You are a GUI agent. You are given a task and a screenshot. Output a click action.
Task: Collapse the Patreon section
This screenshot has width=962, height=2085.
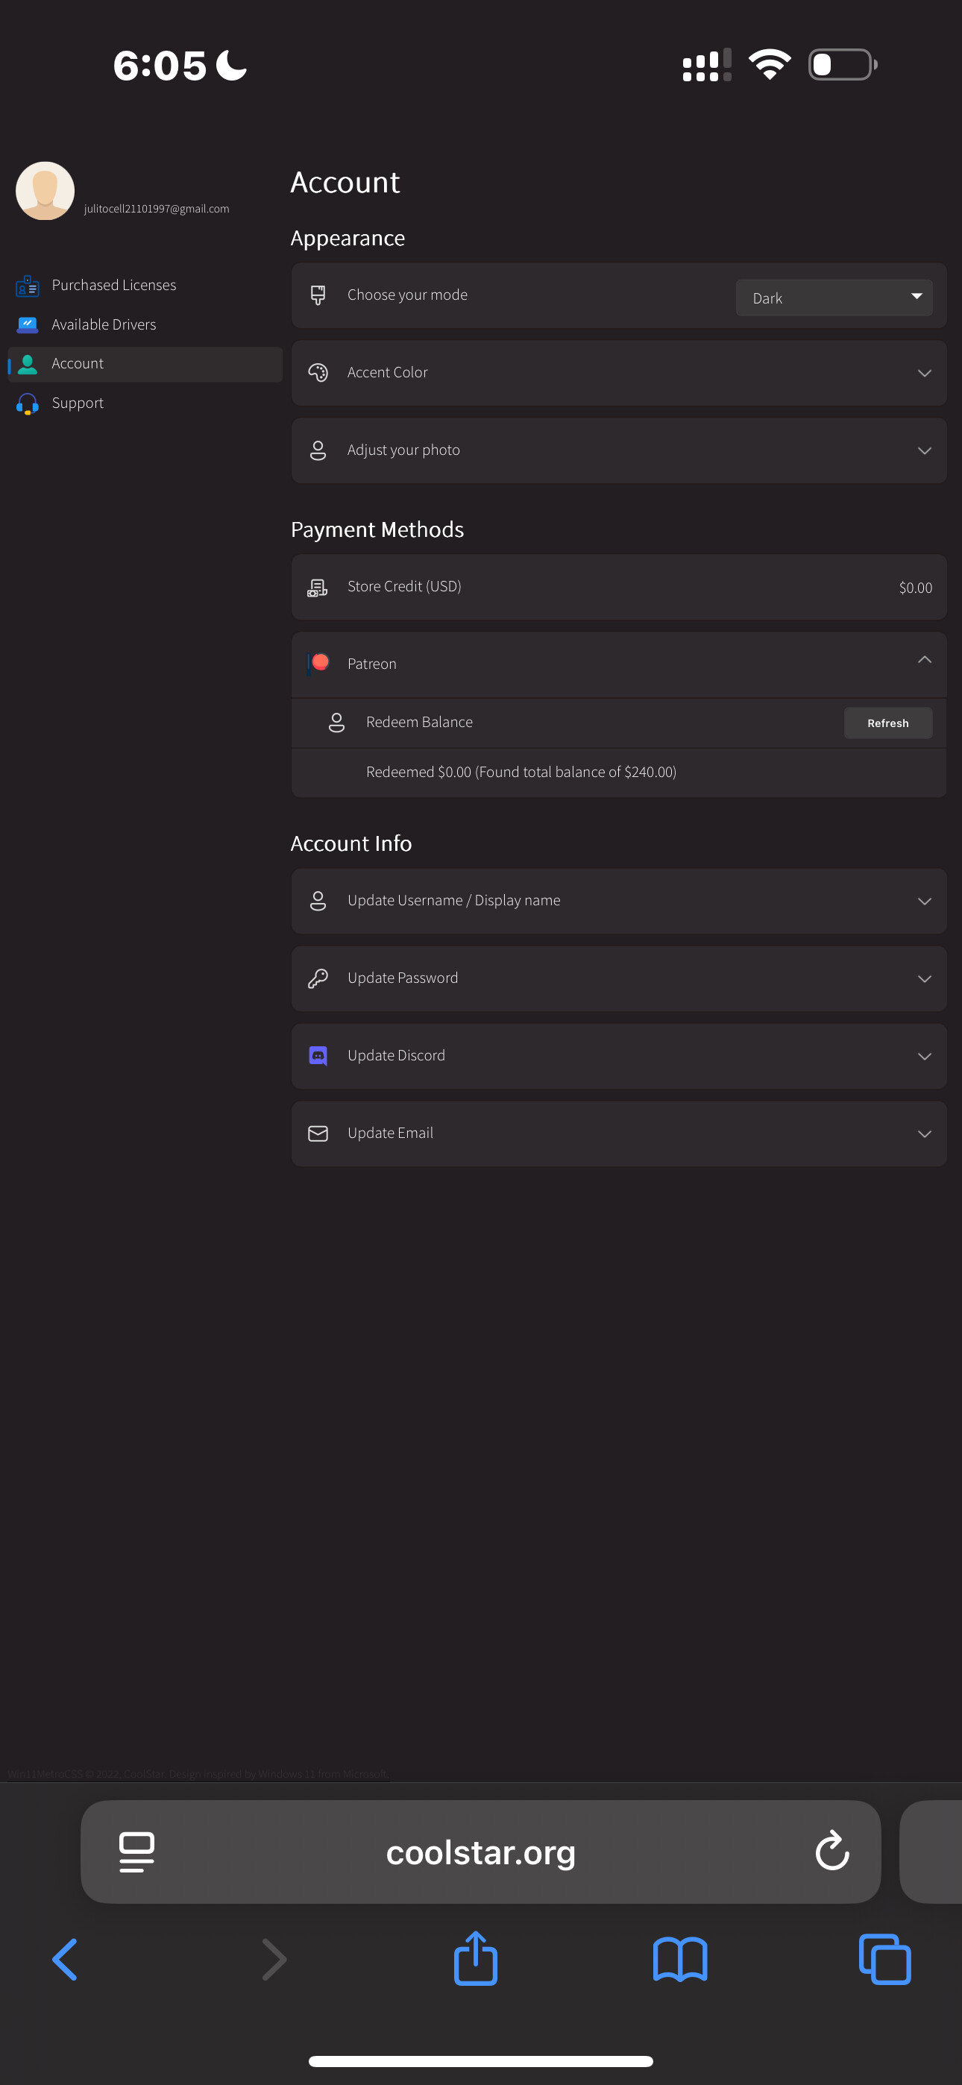pos(924,661)
